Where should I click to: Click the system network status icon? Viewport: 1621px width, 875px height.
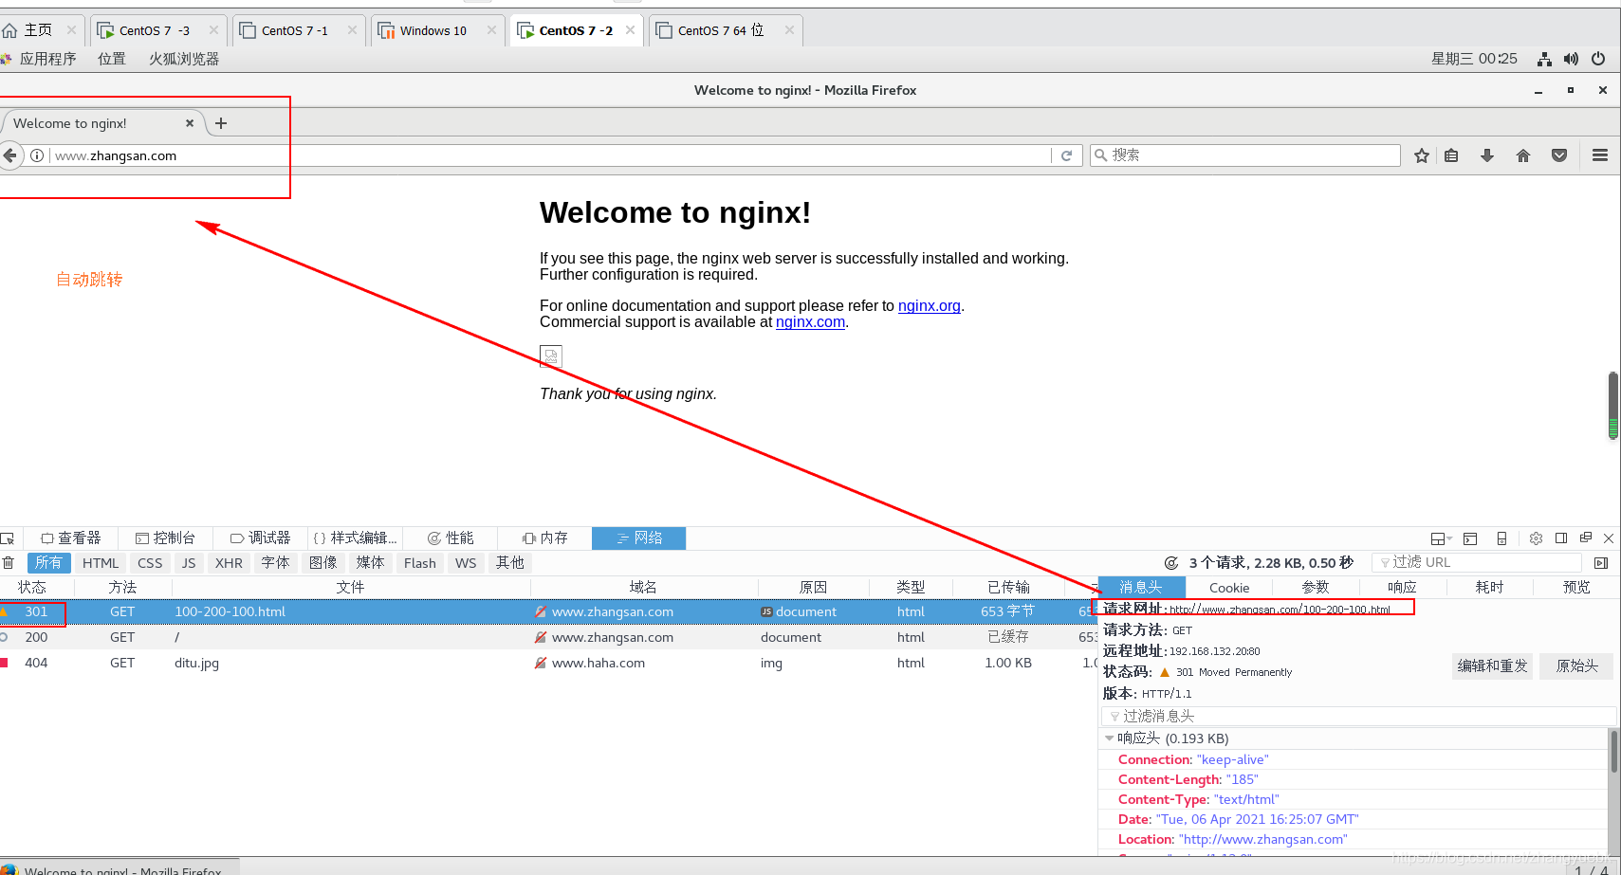1545,59
